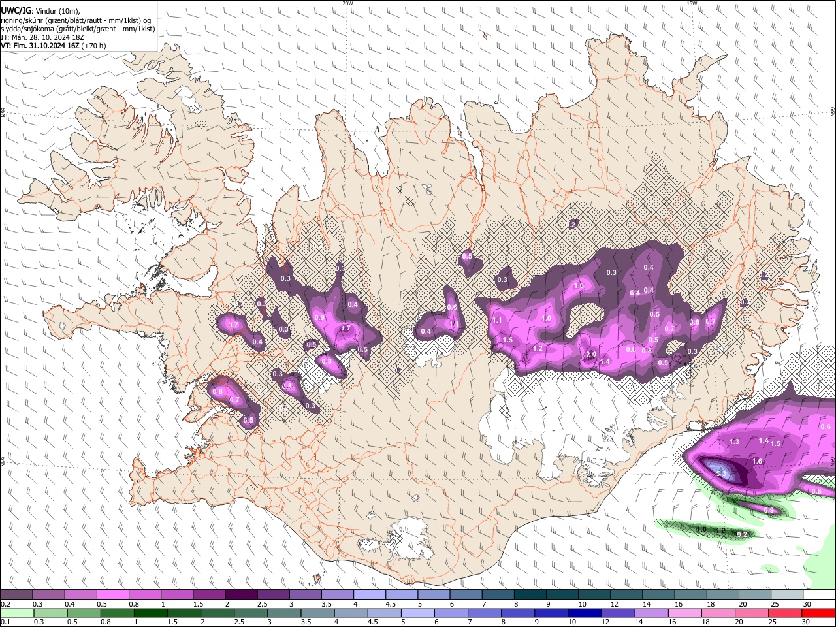
Task: Select the pale grey 25 swatch in upper legend row
Action: [788, 595]
